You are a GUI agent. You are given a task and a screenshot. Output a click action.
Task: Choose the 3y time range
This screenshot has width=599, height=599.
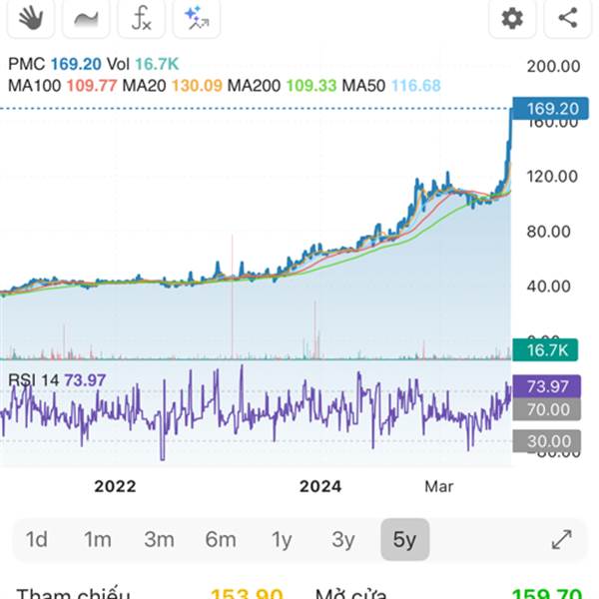tap(342, 540)
